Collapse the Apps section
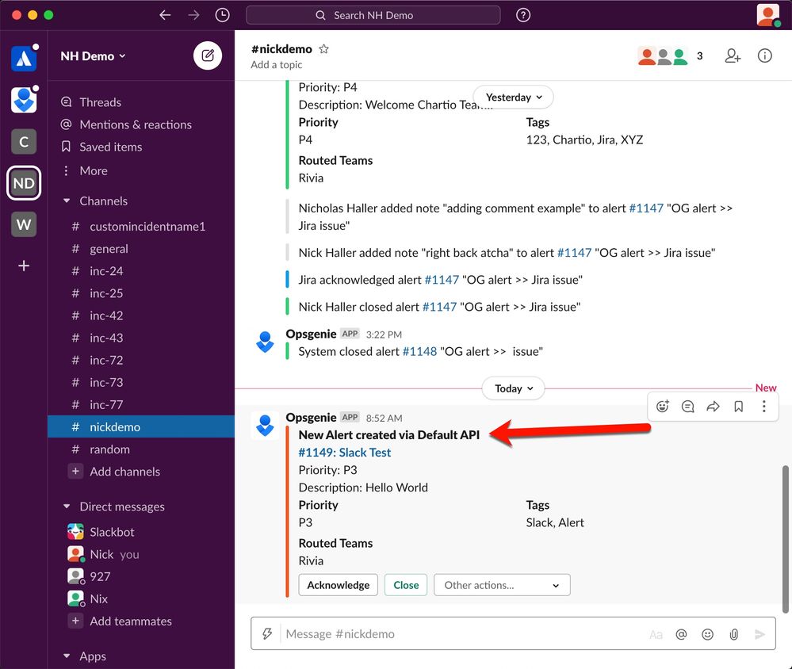 (x=67, y=656)
